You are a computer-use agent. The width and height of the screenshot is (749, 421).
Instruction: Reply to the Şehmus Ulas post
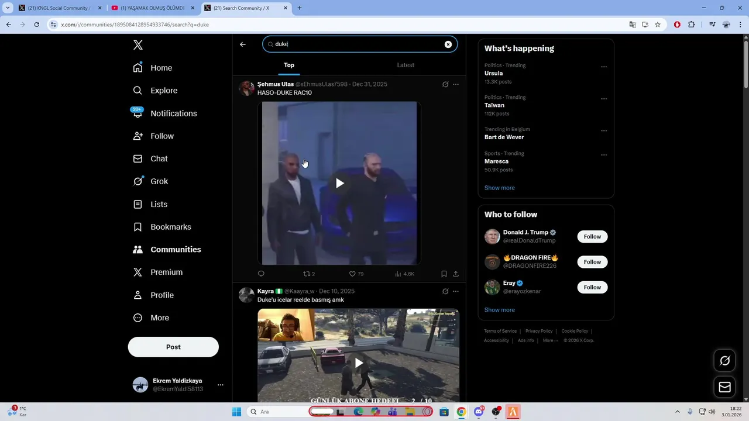[x=261, y=274]
